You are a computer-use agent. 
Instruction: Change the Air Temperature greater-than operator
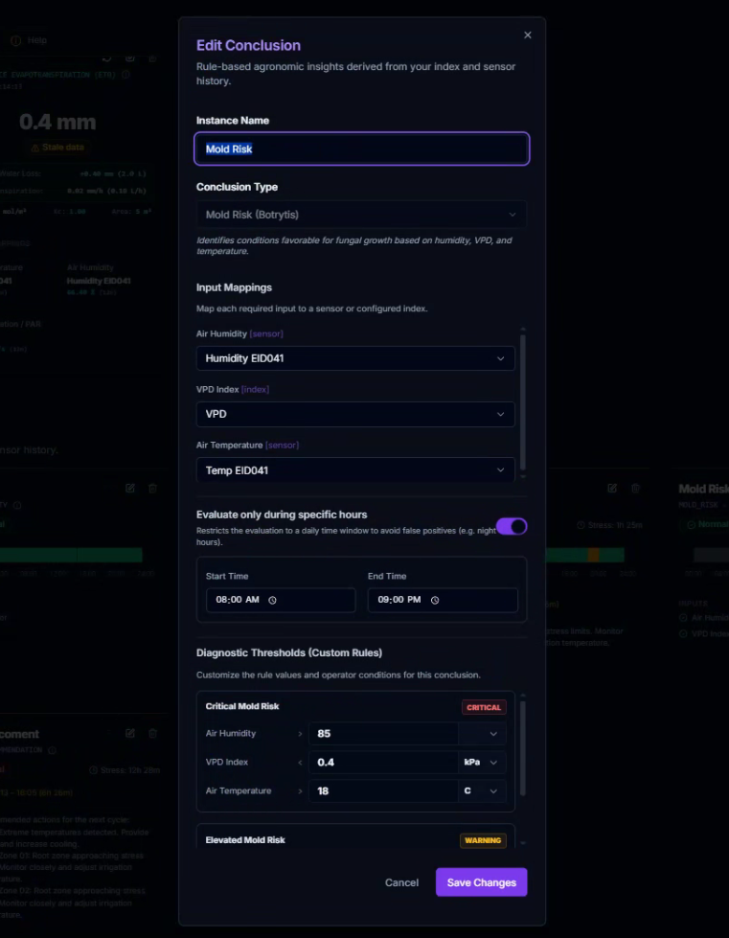tap(300, 790)
